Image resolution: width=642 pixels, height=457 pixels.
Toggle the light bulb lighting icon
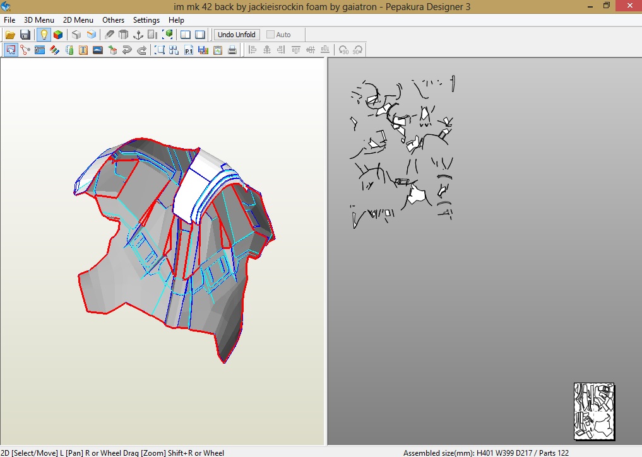[44, 35]
